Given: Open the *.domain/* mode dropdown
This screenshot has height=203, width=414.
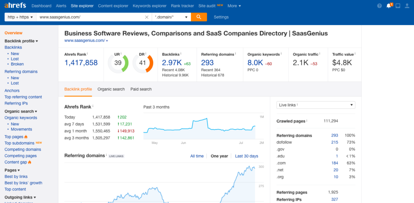Looking at the screenshot, I should 171,17.
